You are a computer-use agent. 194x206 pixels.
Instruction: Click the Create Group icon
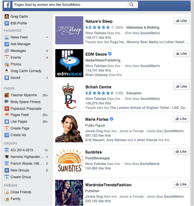pyautogui.click(x=7, y=177)
